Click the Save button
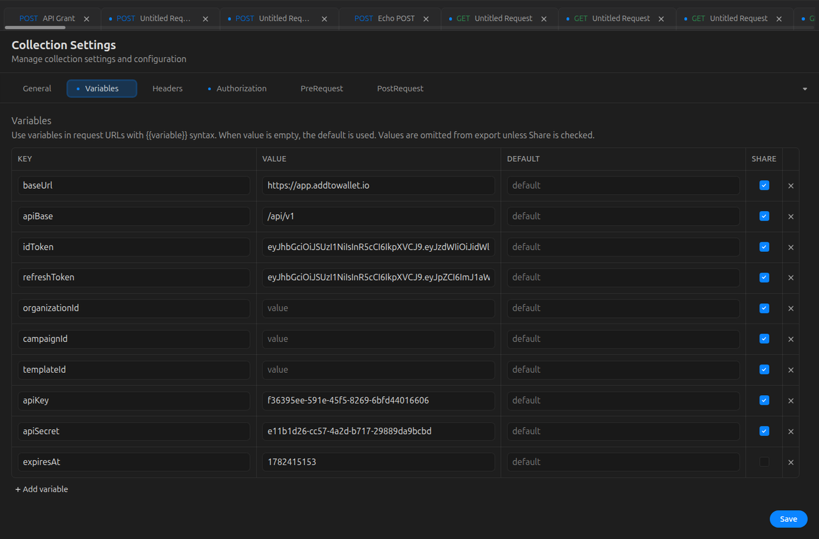819x539 pixels. [788, 519]
